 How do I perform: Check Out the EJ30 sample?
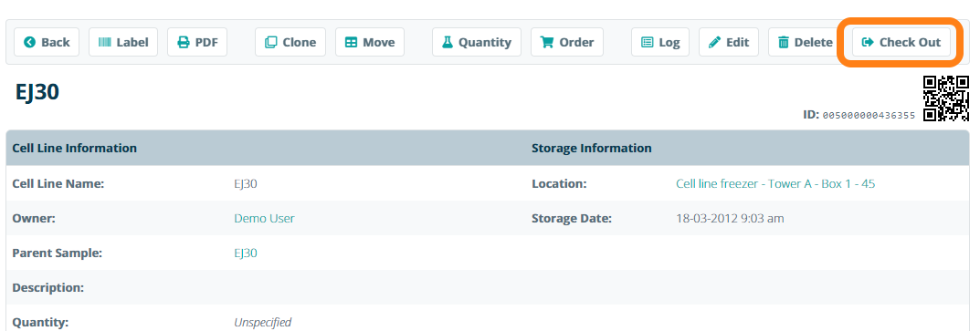(901, 43)
